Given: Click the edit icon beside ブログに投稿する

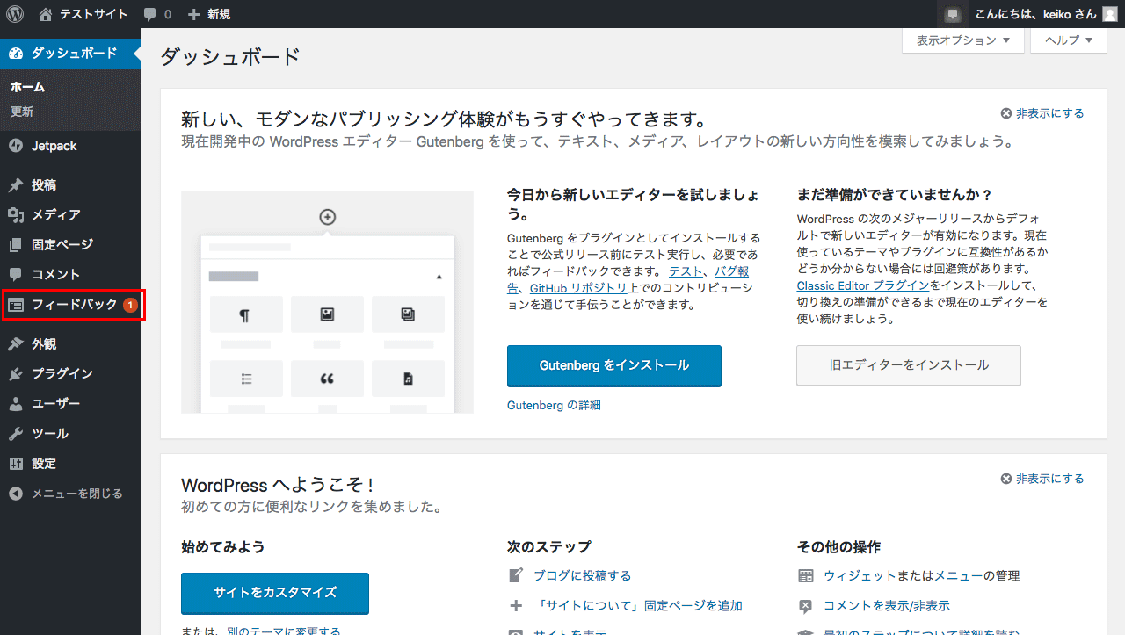Looking at the screenshot, I should 516,576.
